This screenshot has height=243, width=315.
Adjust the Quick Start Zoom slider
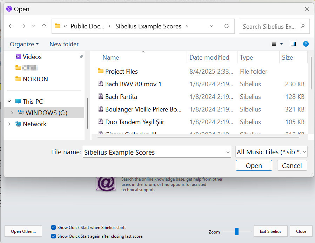[x=237, y=231]
